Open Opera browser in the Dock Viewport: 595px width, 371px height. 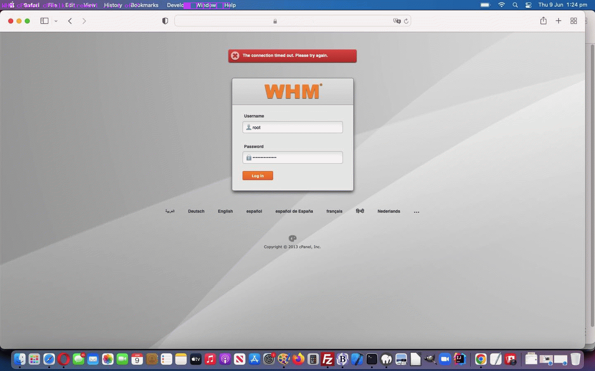[x=64, y=359]
